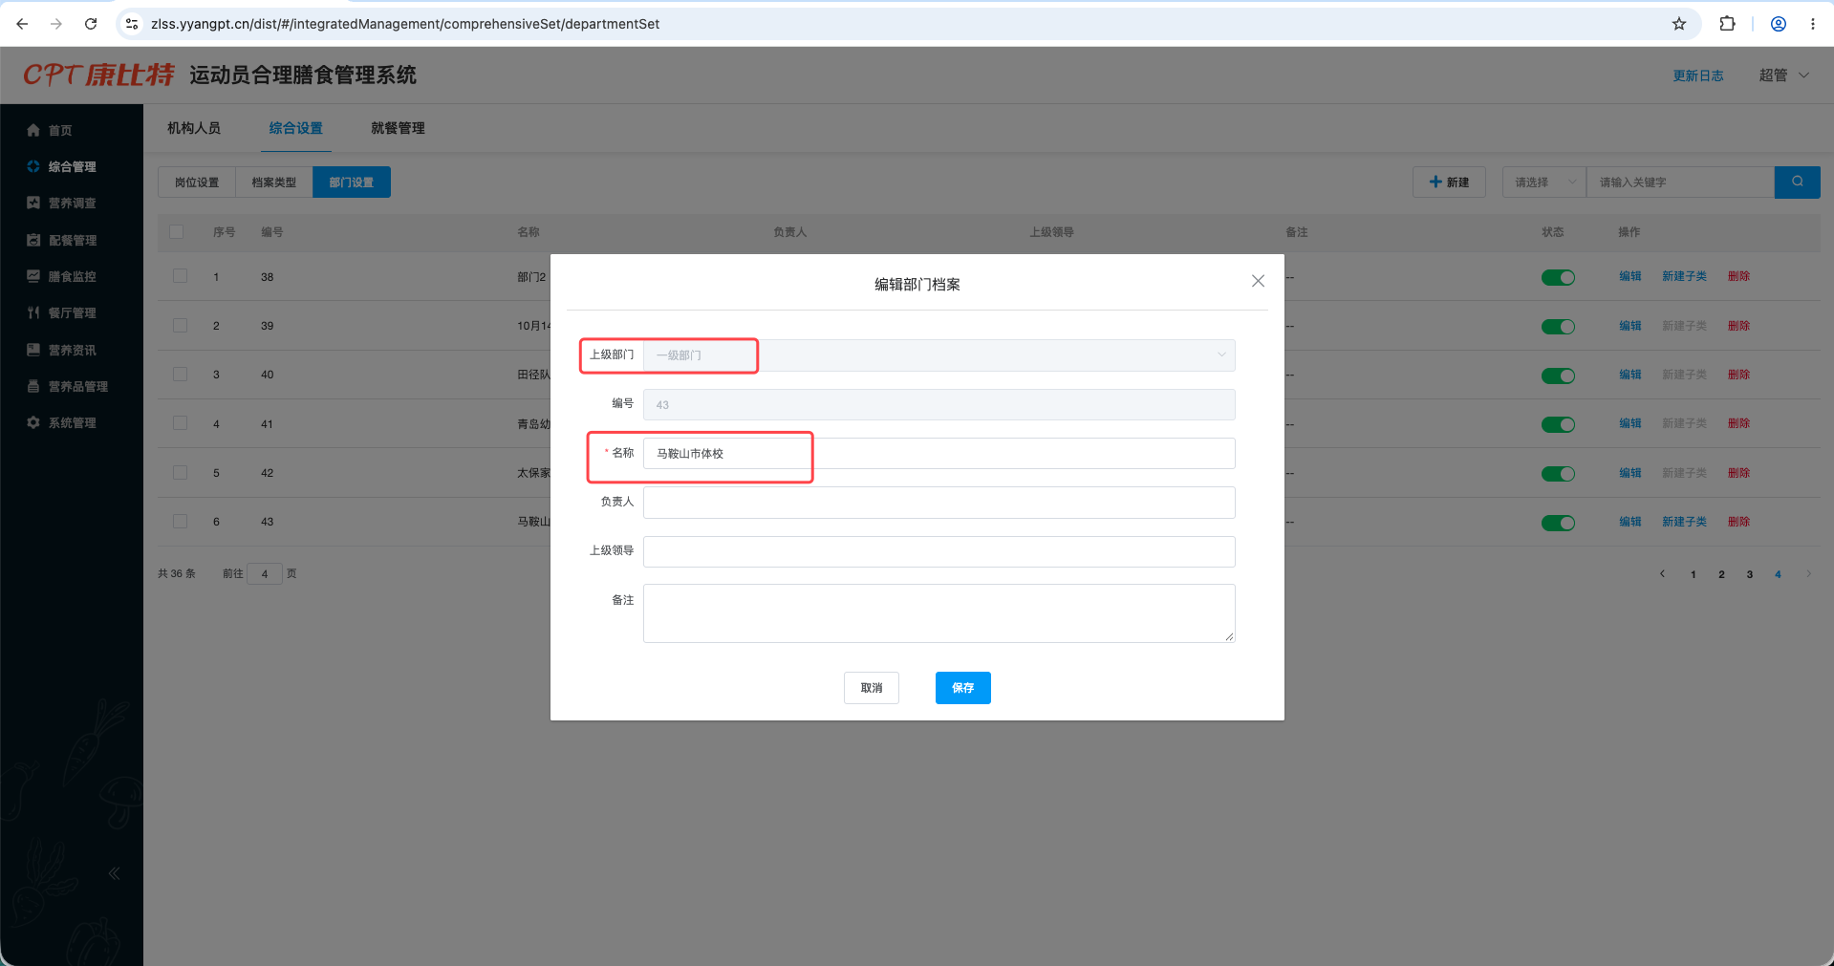Image resolution: width=1834 pixels, height=966 pixels.
Task: Close the 编辑部门档案 dialog with X
Action: tap(1258, 281)
